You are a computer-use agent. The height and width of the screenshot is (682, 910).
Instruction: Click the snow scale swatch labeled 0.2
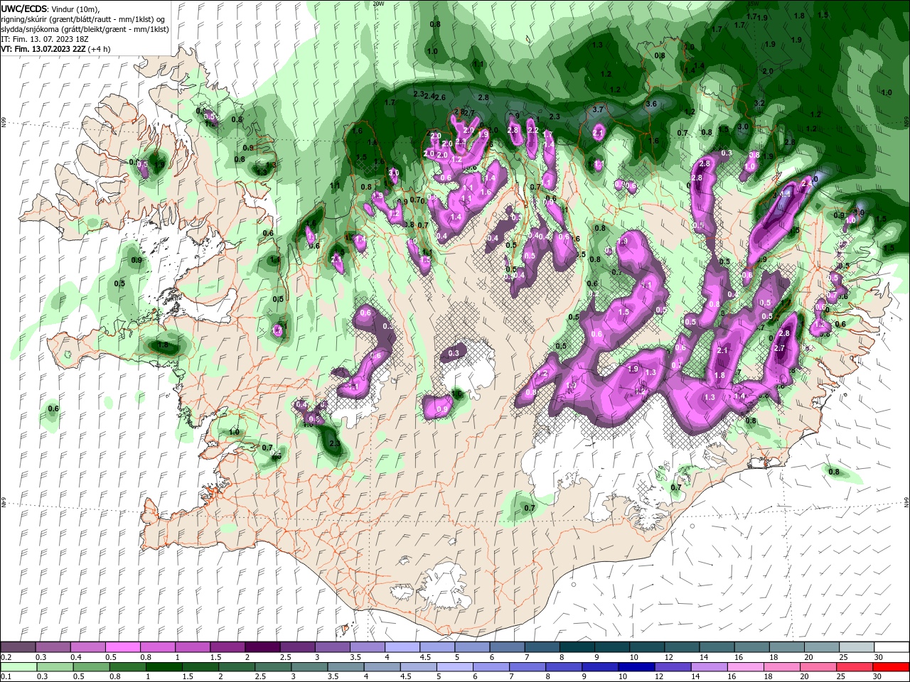tap(18, 647)
